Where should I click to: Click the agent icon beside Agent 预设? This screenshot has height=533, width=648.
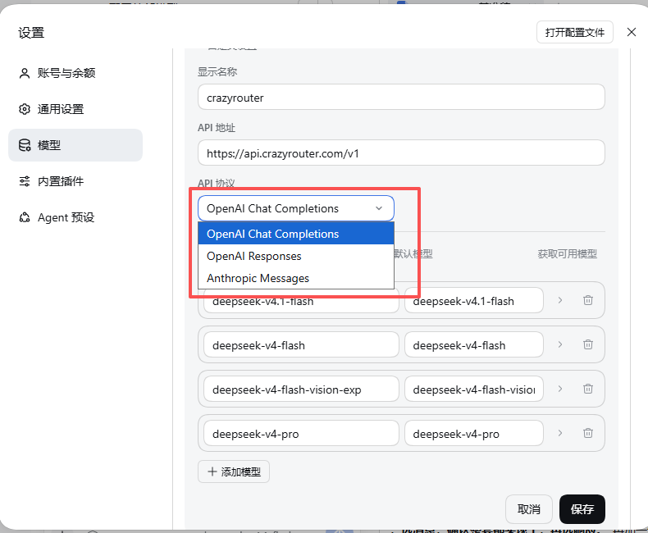[x=25, y=217]
